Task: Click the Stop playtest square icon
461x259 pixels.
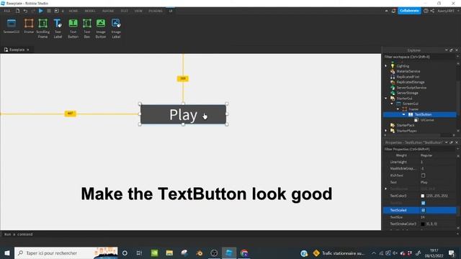Action: [x=49, y=11]
